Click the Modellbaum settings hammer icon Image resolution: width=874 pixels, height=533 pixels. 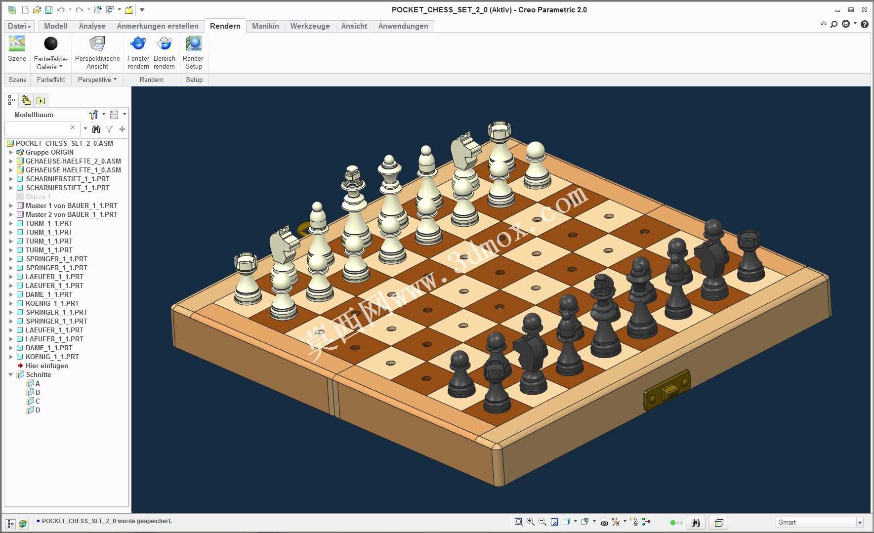(93, 115)
